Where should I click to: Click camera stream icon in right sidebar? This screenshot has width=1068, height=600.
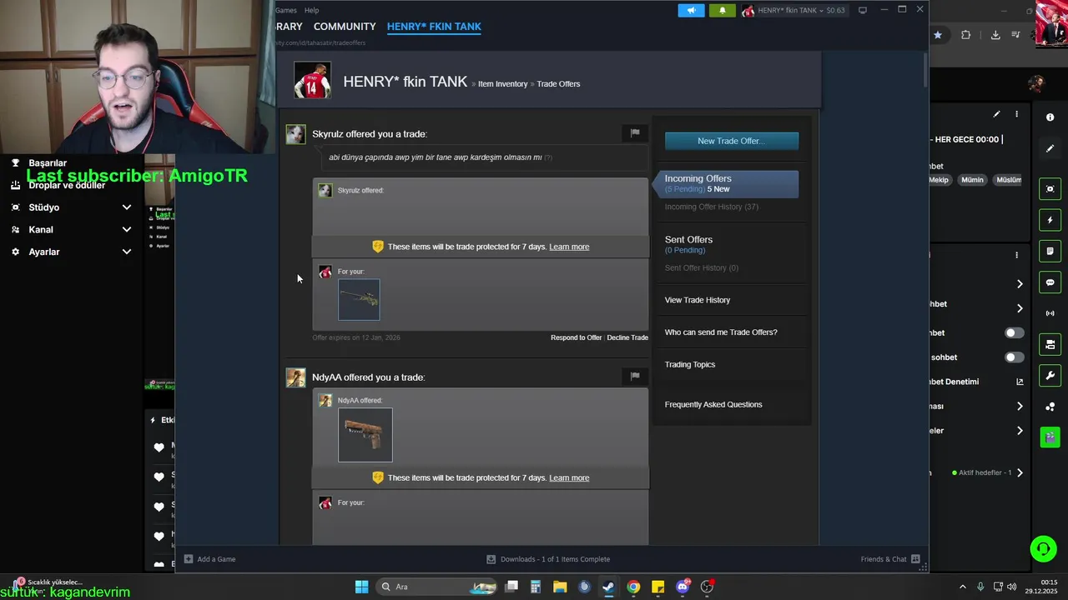1050,344
